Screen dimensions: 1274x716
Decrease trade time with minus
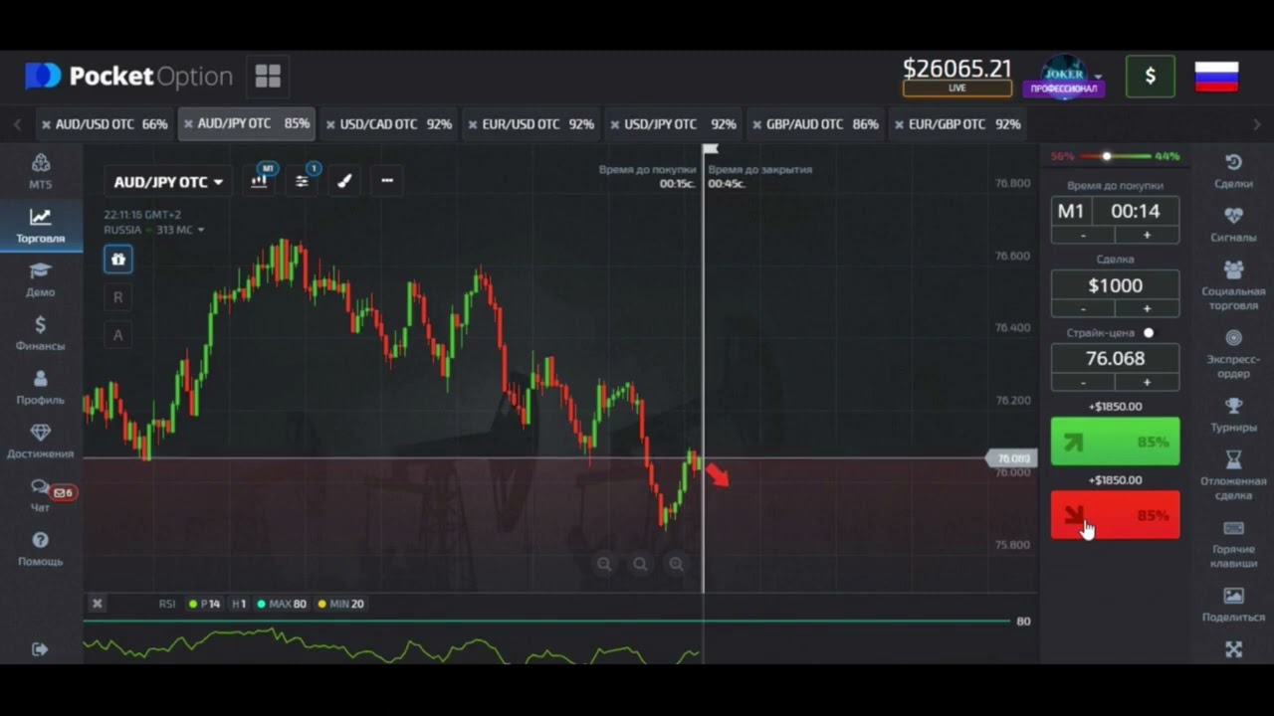(1083, 236)
